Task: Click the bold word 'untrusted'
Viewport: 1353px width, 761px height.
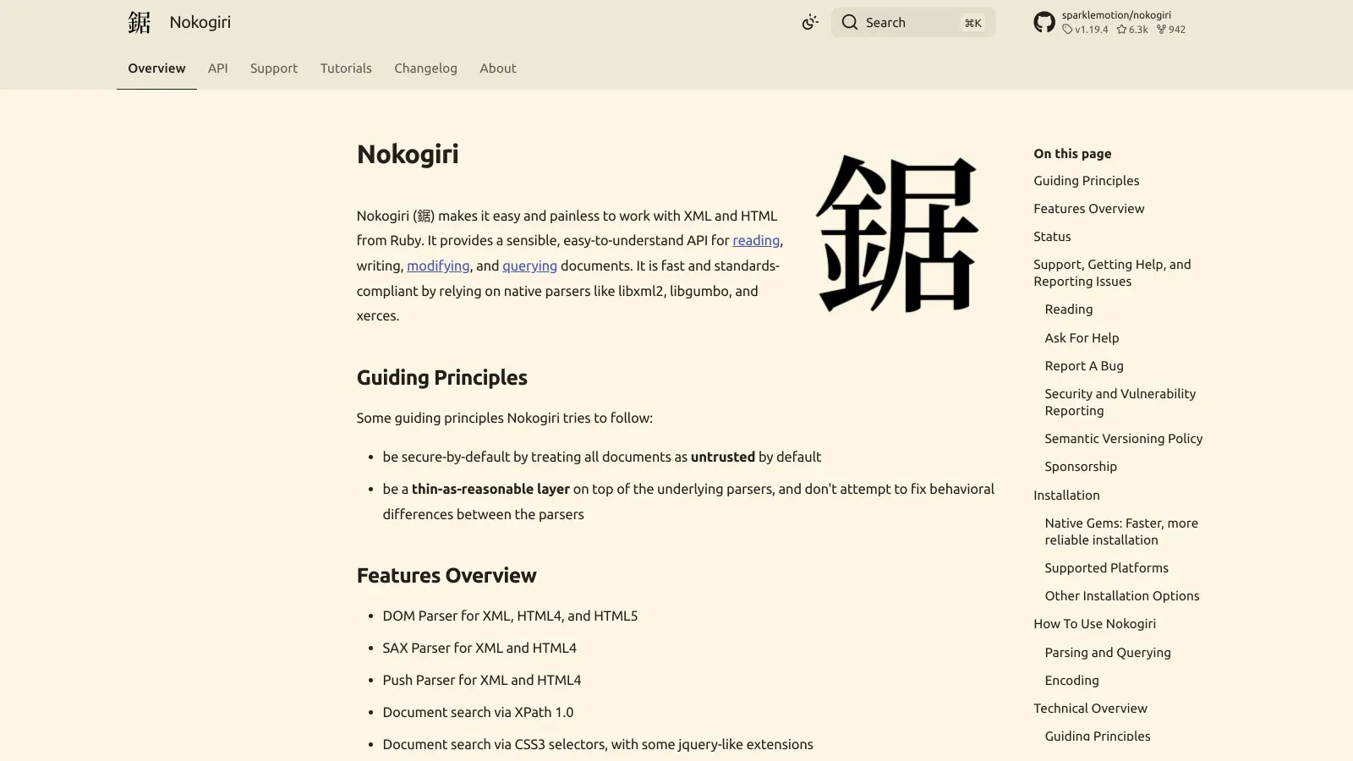Action: pyautogui.click(x=723, y=457)
